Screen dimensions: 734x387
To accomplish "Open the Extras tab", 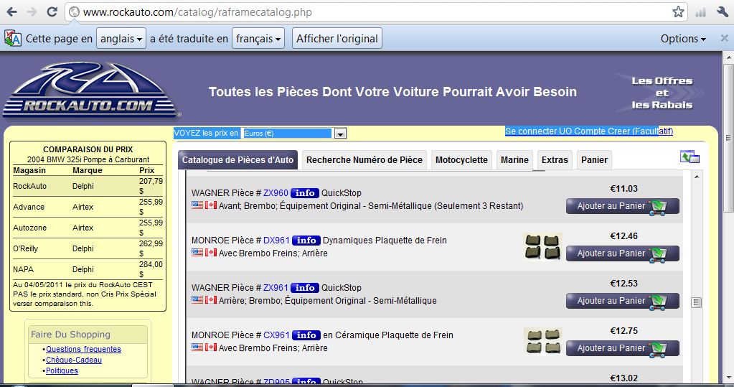I will coord(555,160).
